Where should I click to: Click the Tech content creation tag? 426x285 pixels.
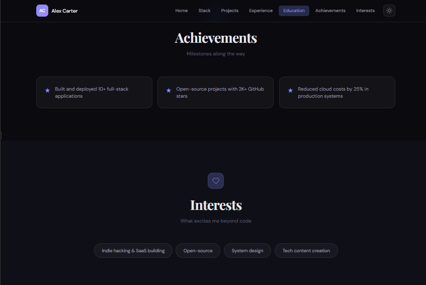tap(306, 251)
